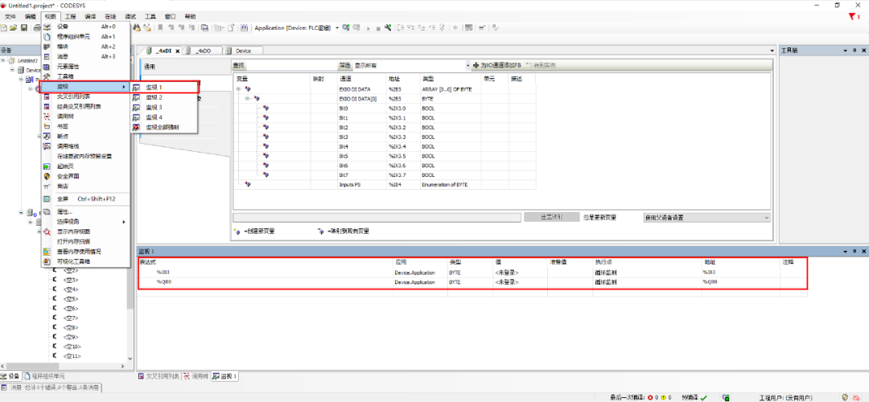Screen dimensions: 869x402
Task: Close the _4xDI tab with its X
Action: tap(179, 51)
